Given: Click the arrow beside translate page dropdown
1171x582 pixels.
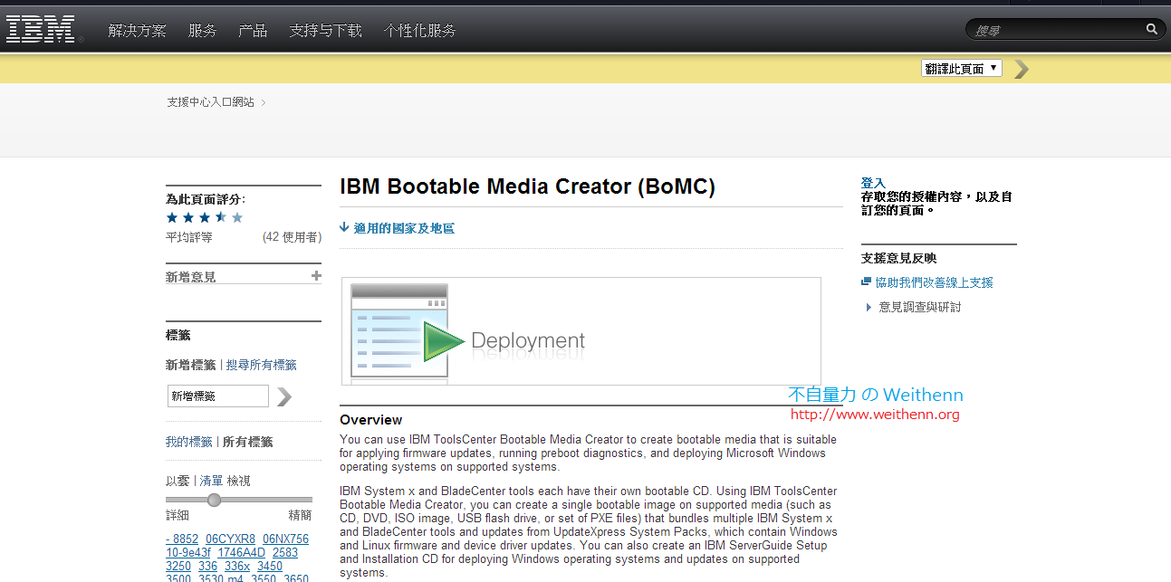Looking at the screenshot, I should pyautogui.click(x=1022, y=69).
